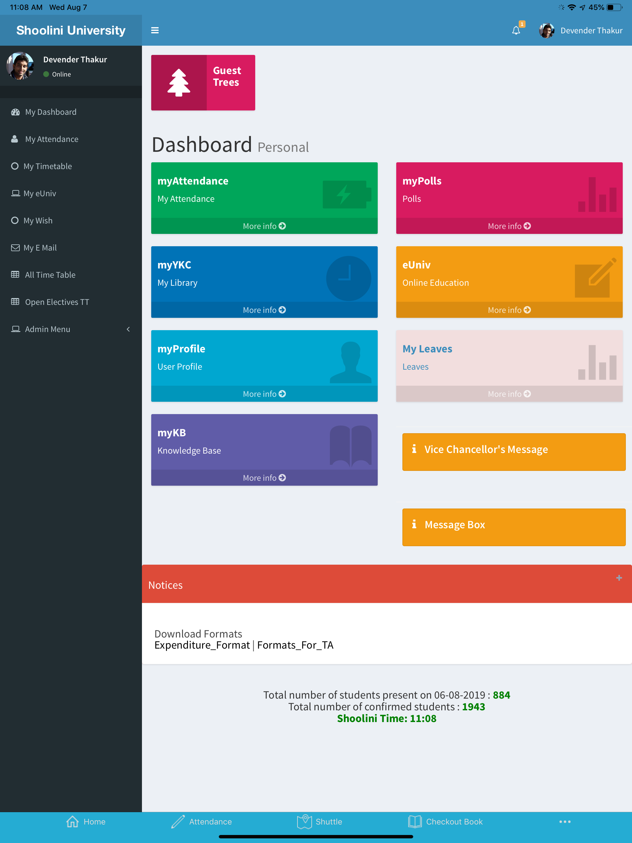
Task: Click the Open Electives TT table icon
Action: 15,302
